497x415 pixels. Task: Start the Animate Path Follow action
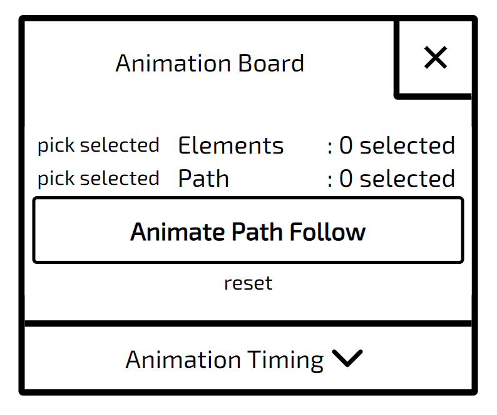point(248,230)
